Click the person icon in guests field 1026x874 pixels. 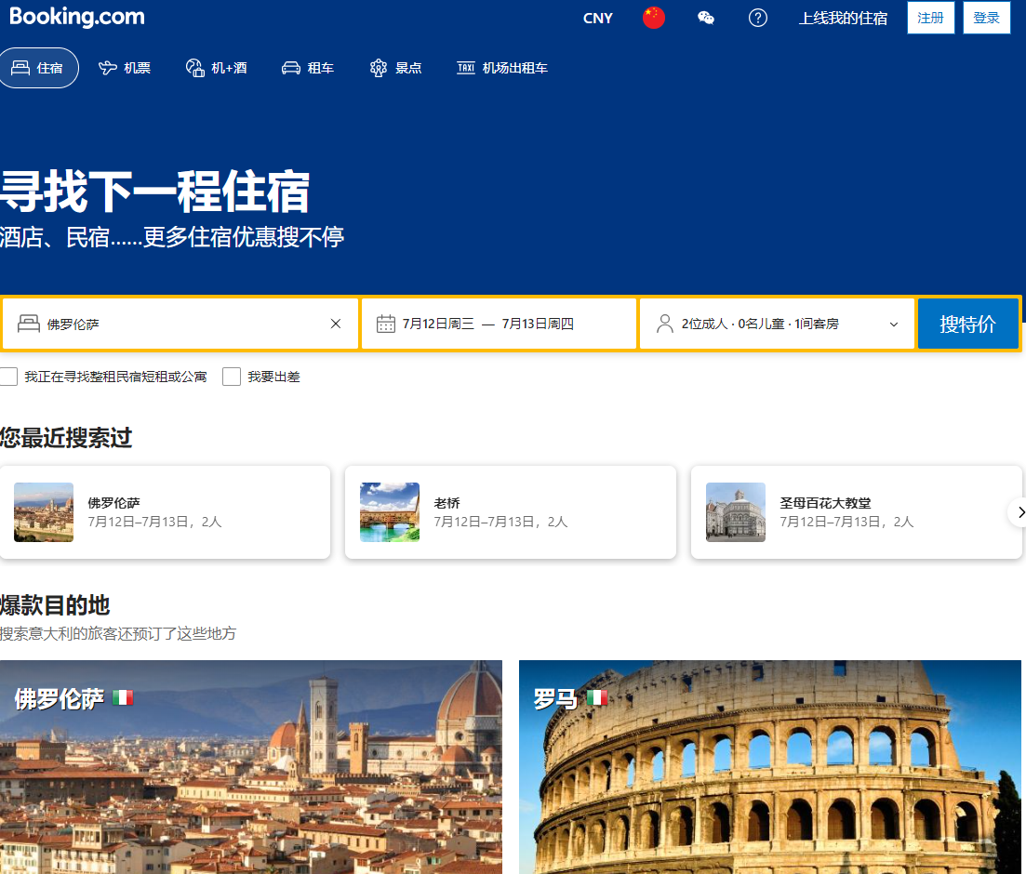click(x=664, y=324)
